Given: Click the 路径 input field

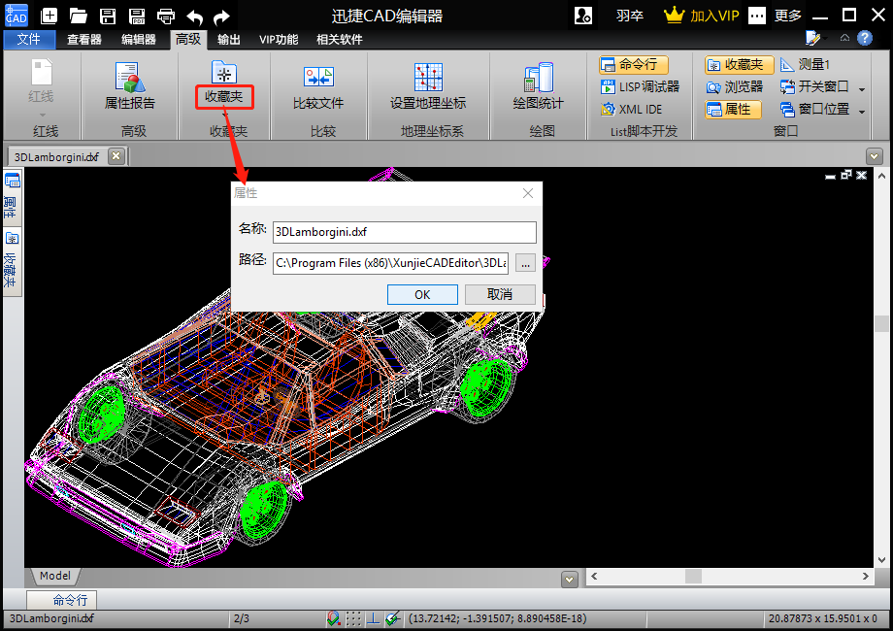Looking at the screenshot, I should (390, 262).
